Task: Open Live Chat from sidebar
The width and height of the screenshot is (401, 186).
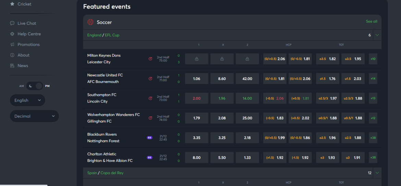Action: pyautogui.click(x=27, y=23)
